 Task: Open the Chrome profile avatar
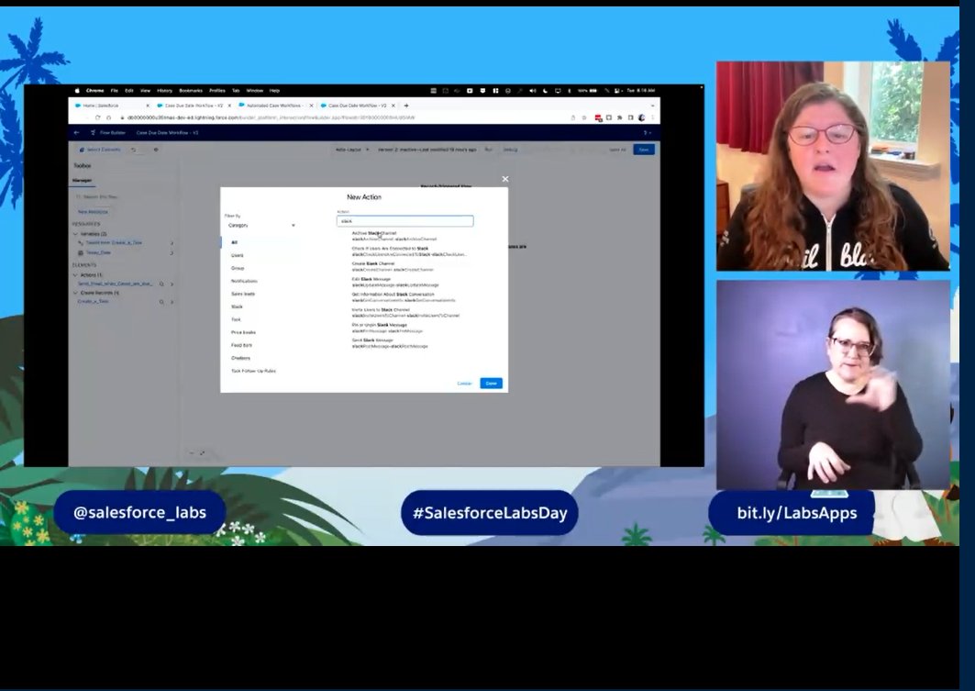click(x=641, y=117)
